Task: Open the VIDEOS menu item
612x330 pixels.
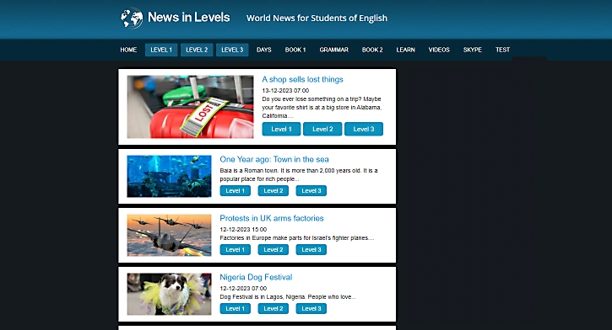Action: coord(439,50)
